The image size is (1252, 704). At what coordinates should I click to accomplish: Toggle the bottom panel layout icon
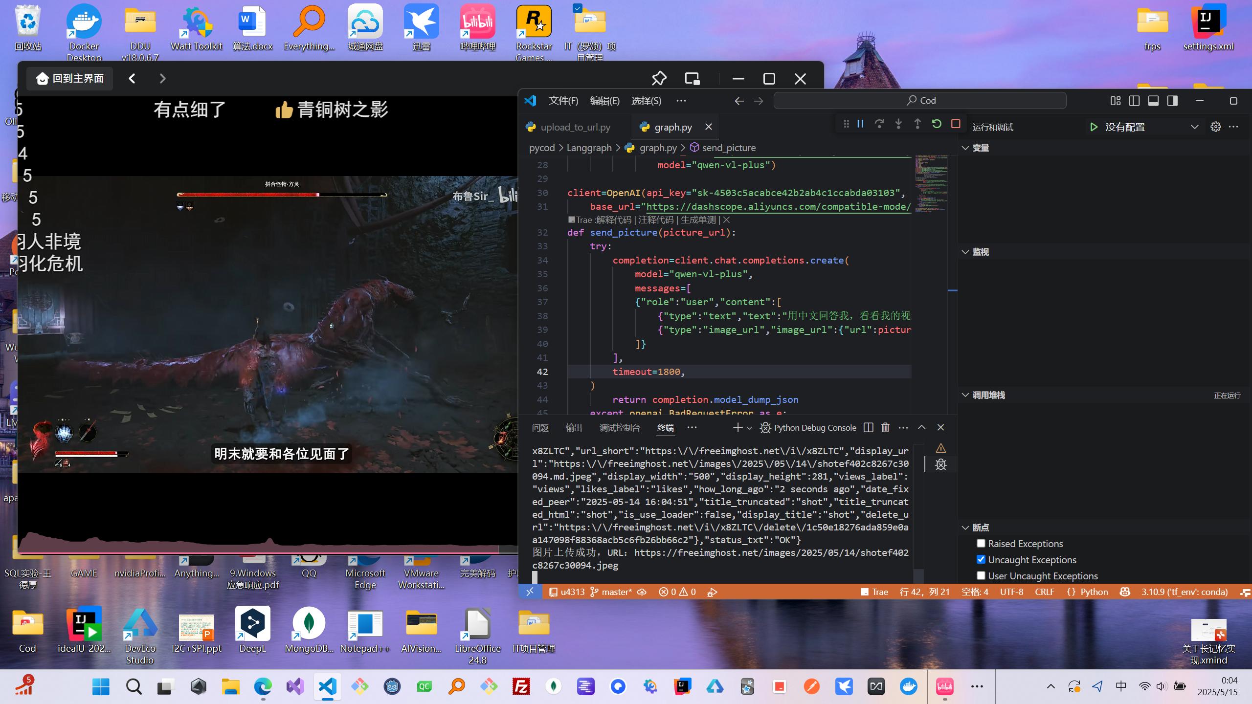click(1153, 101)
